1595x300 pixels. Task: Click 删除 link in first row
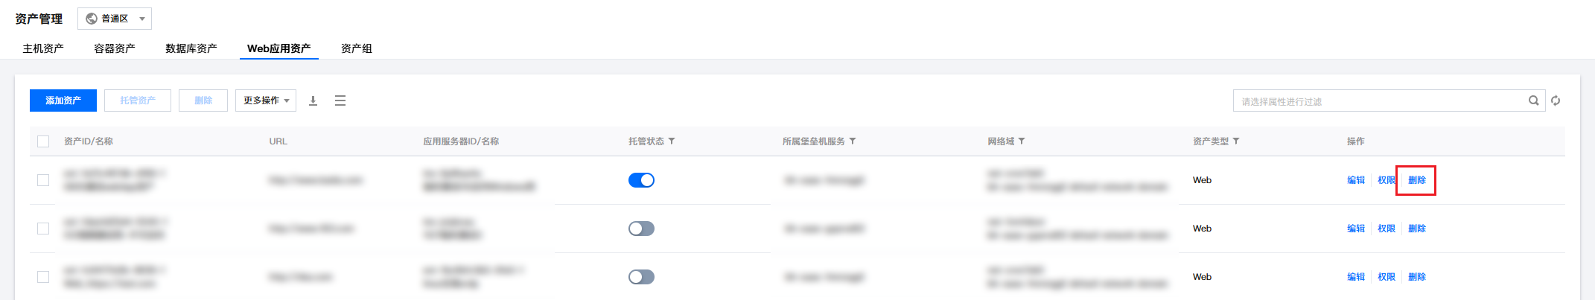[1417, 180]
